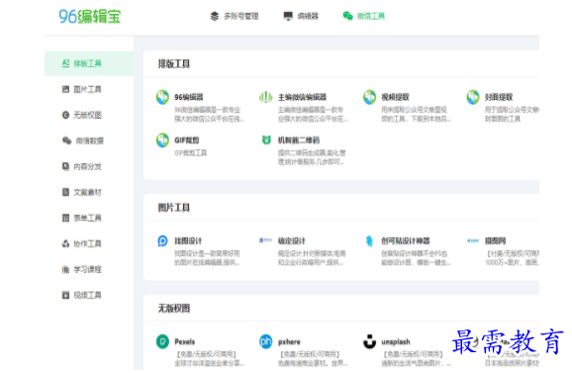Open the GIF裁剪 tool link
Viewport: 572px width, 373px height.
187,140
